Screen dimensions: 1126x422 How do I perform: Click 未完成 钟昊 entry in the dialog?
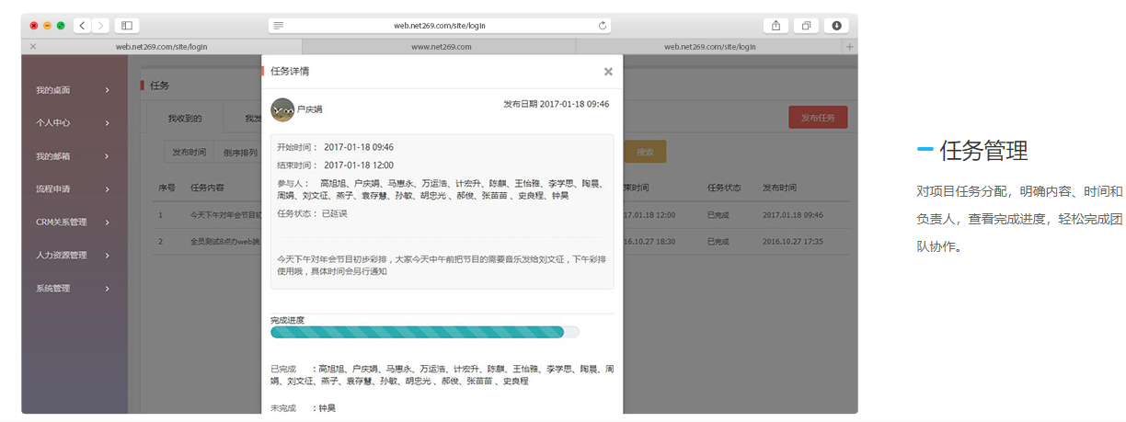[304, 407]
